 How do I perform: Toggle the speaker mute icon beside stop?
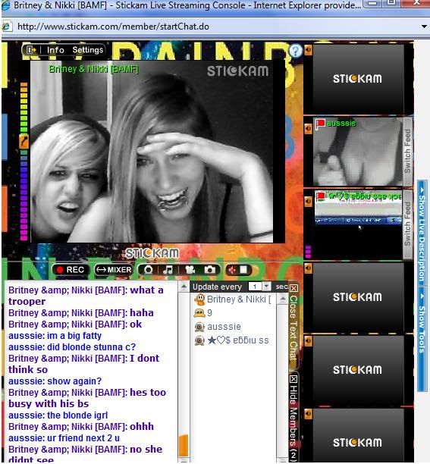point(232,270)
